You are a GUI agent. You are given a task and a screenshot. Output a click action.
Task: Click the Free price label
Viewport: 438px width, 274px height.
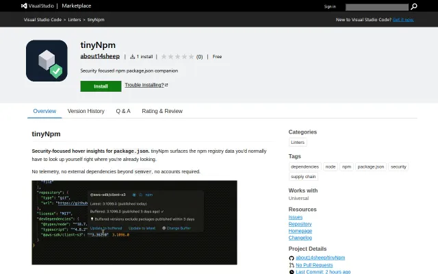217,56
